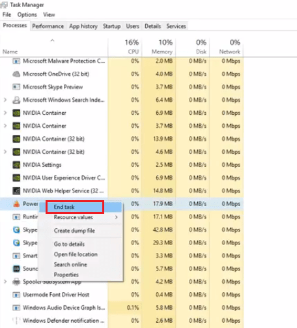This screenshot has height=328, width=297.
Task: Switch to the Services tab
Action: [176, 26]
